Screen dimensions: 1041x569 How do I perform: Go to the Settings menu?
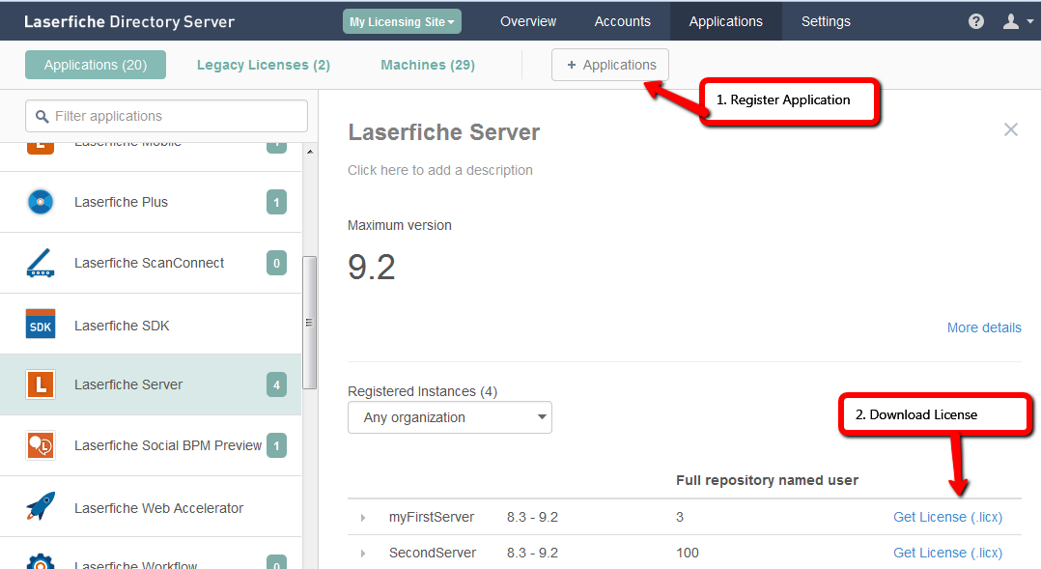(826, 21)
